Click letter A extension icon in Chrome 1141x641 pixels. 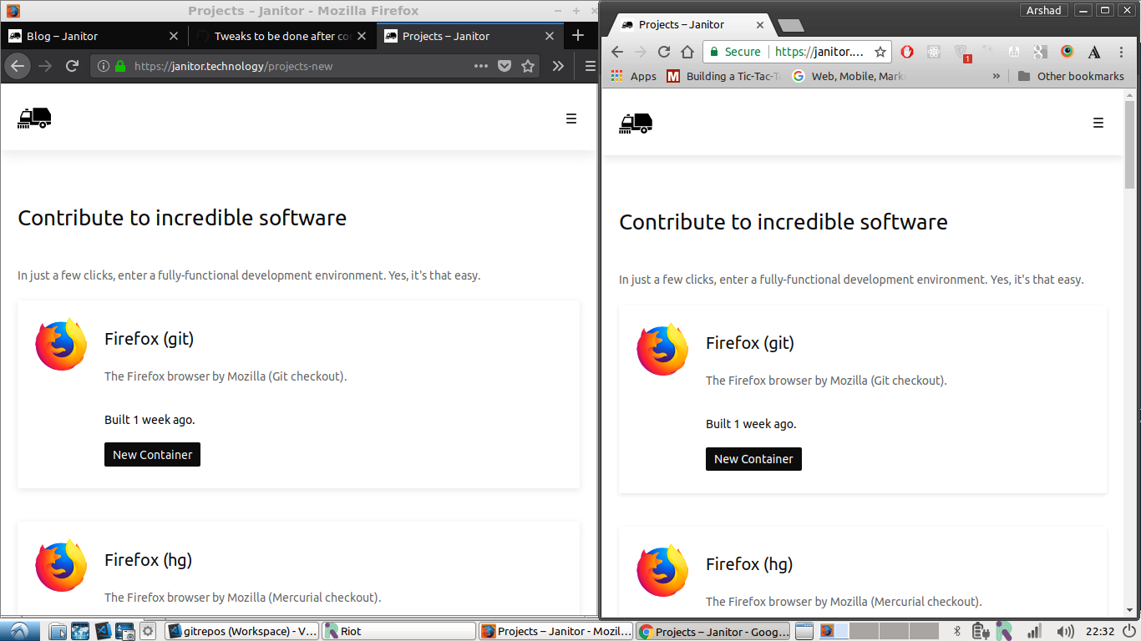pyautogui.click(x=1094, y=52)
